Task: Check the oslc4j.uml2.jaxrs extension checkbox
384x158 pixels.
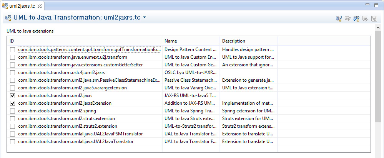Action: [x=12, y=73]
